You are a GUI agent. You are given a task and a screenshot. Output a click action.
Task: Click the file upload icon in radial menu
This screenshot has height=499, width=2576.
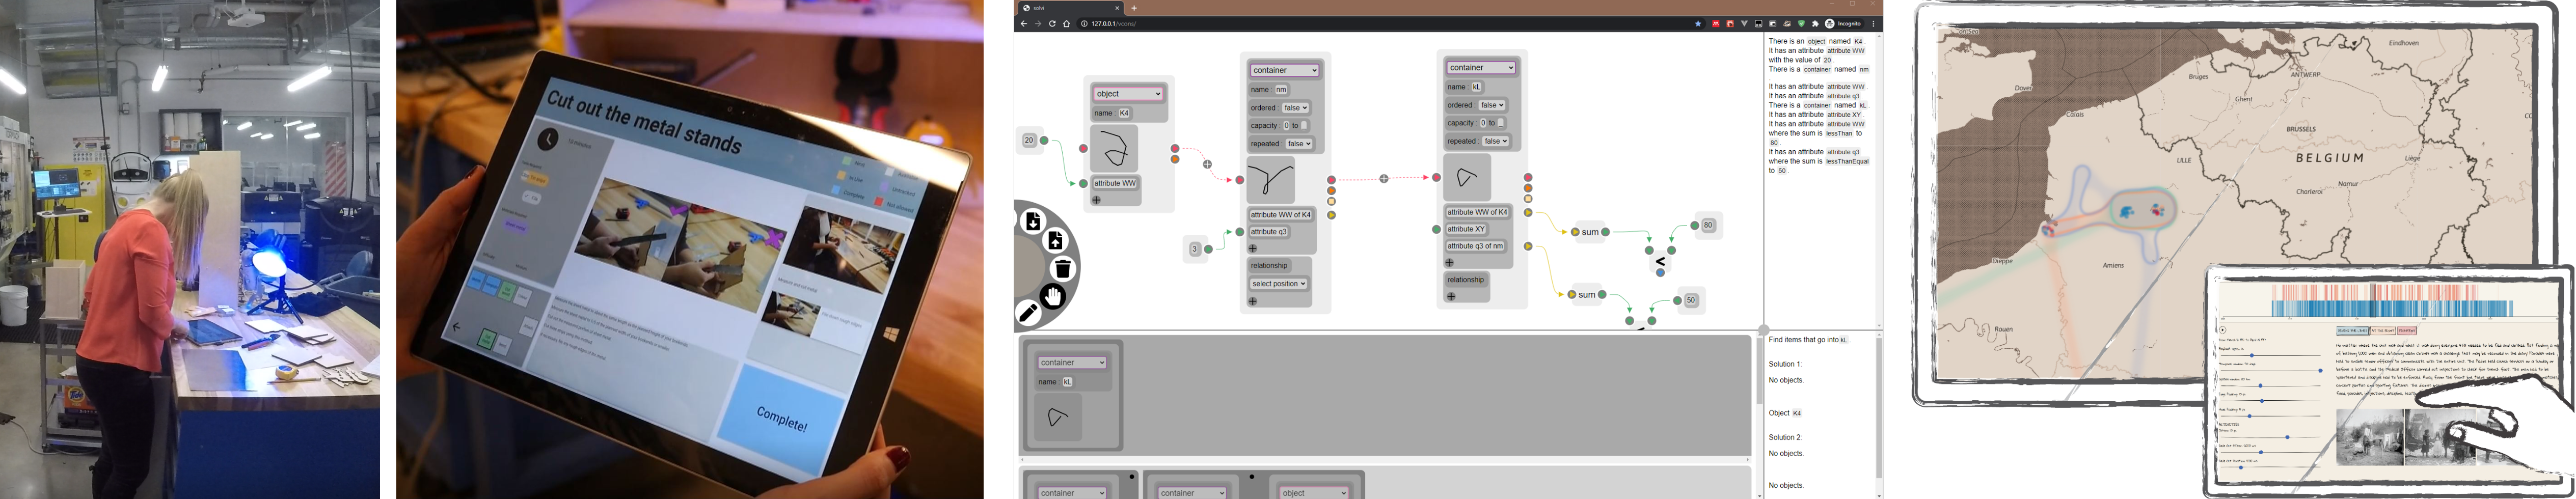click(x=1055, y=240)
